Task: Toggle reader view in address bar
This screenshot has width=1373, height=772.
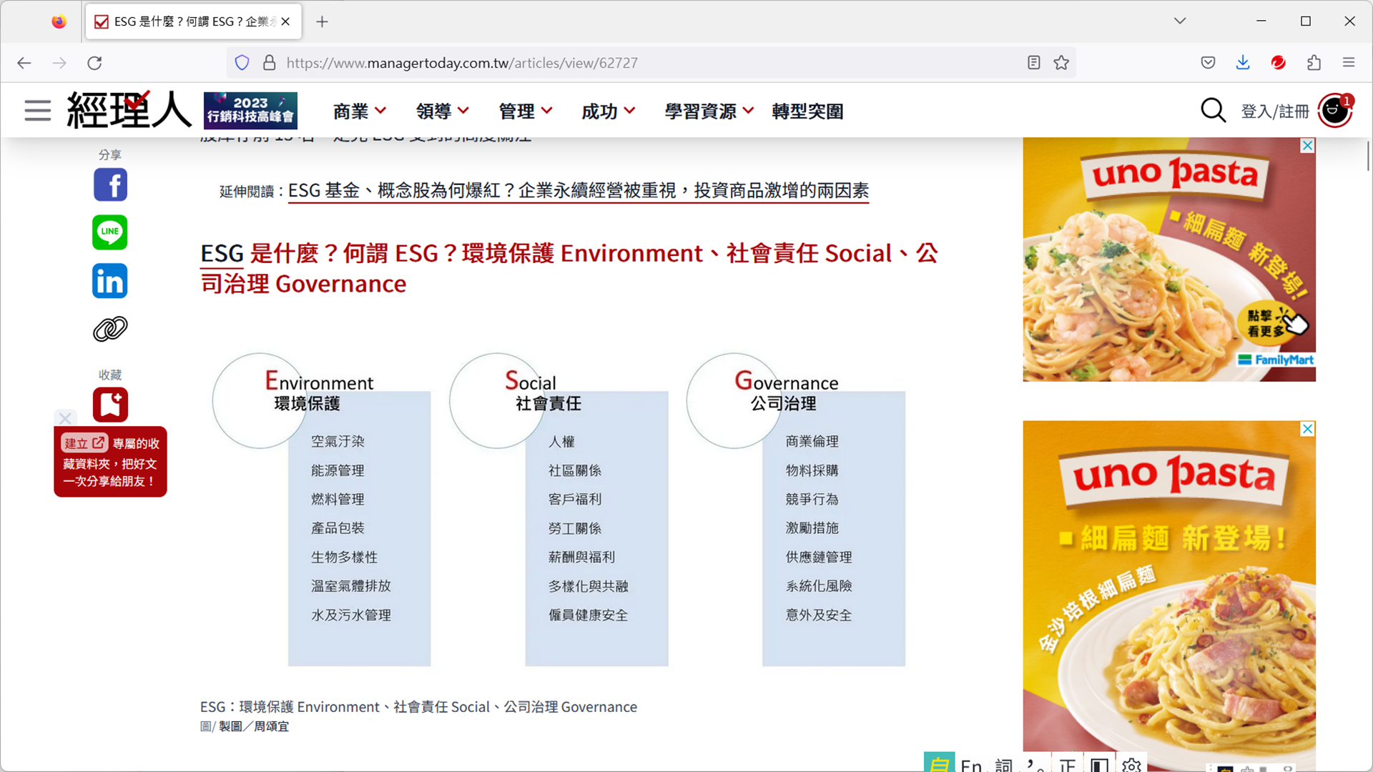Action: 1033,63
